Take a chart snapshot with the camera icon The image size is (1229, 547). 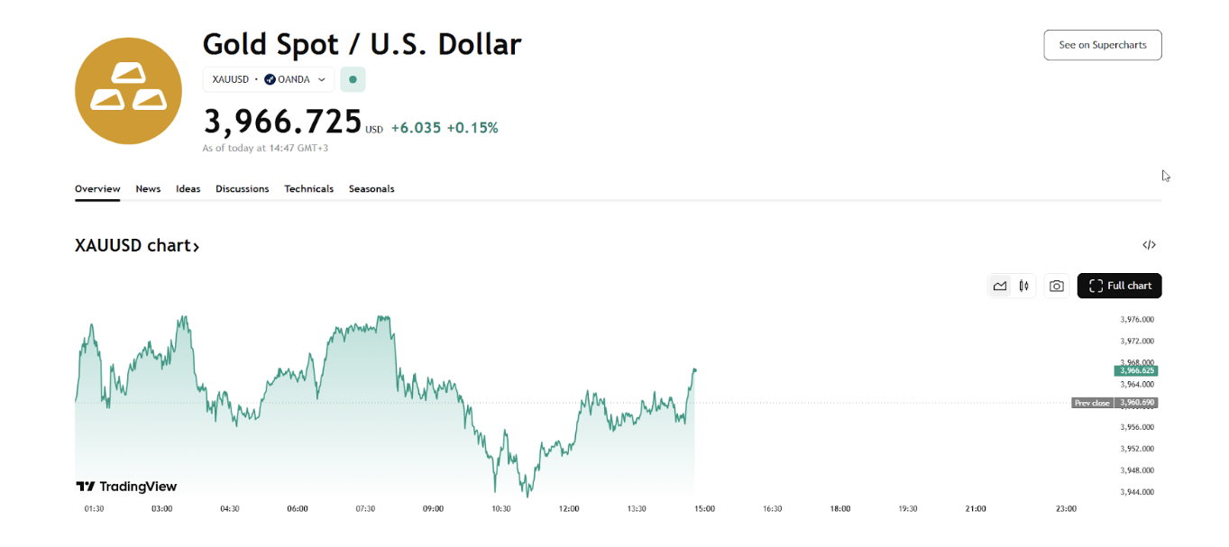click(x=1056, y=286)
